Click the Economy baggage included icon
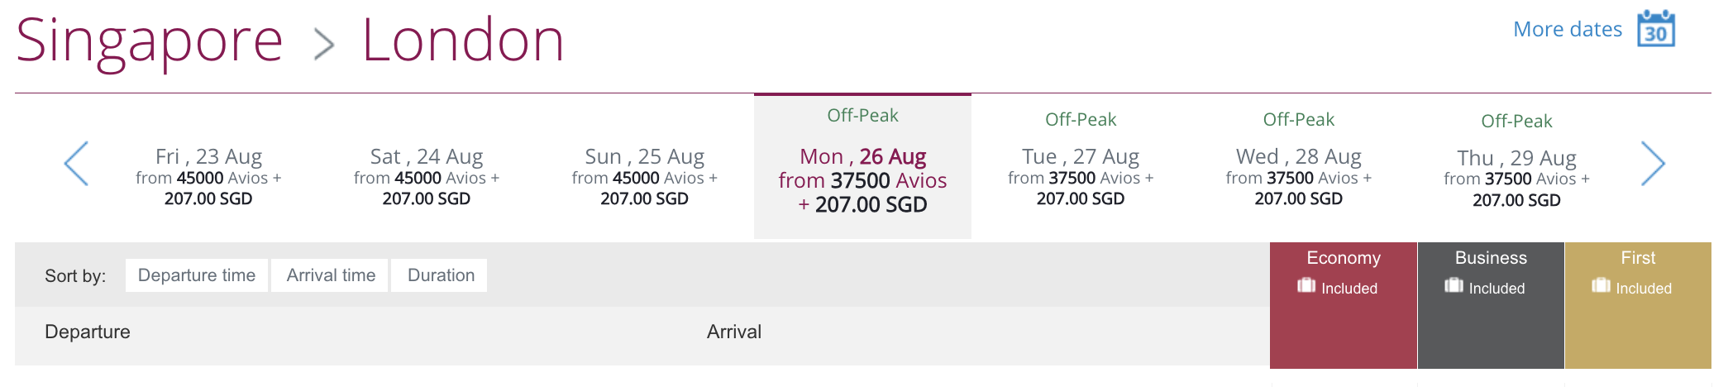 [1306, 286]
